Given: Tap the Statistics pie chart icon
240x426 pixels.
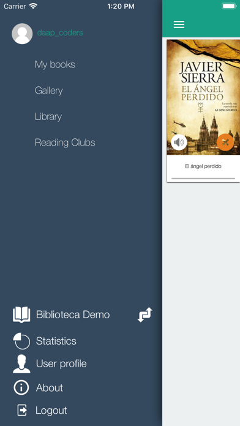Looking at the screenshot, I should pos(21,341).
